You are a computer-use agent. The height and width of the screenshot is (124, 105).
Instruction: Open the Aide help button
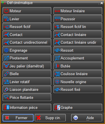coord(87,118)
